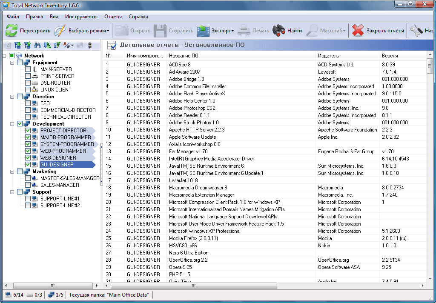
Task: Click the Масштаб magnifier icon
Action: (312, 30)
